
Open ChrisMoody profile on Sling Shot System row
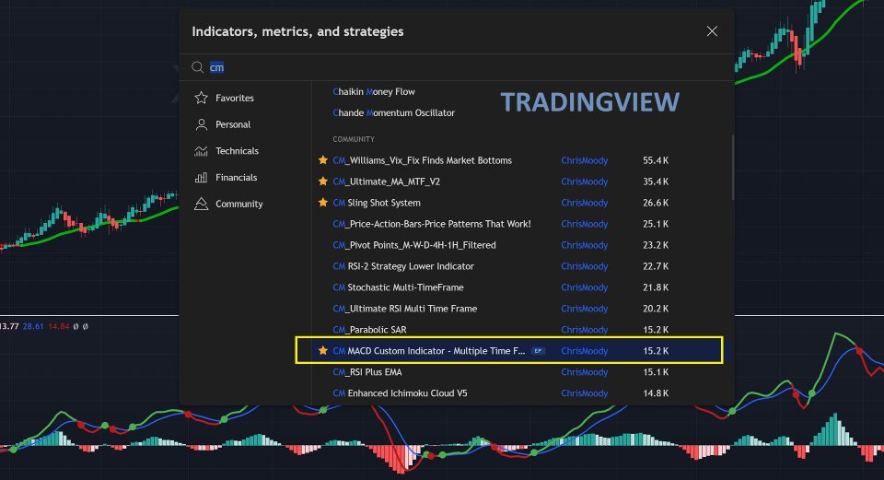point(584,203)
